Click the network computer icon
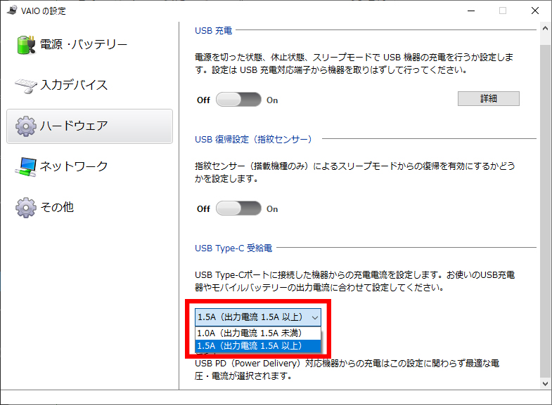This screenshot has height=405, width=552. point(26,167)
